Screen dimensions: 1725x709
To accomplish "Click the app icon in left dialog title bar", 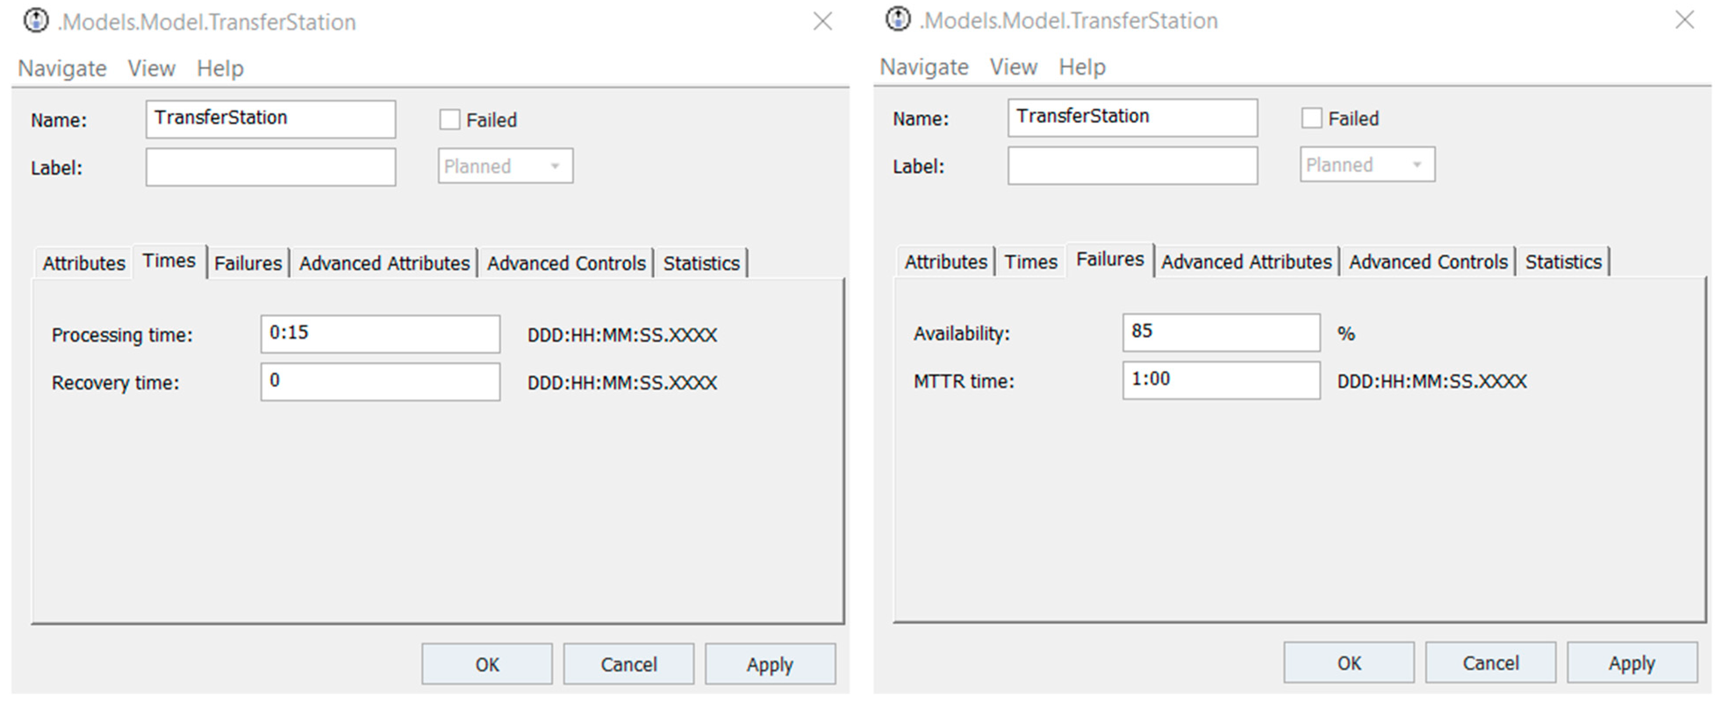I will click(36, 21).
